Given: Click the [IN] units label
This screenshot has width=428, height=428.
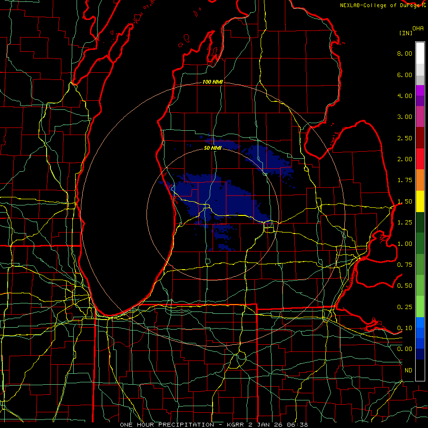Looking at the screenshot, I should [406, 33].
